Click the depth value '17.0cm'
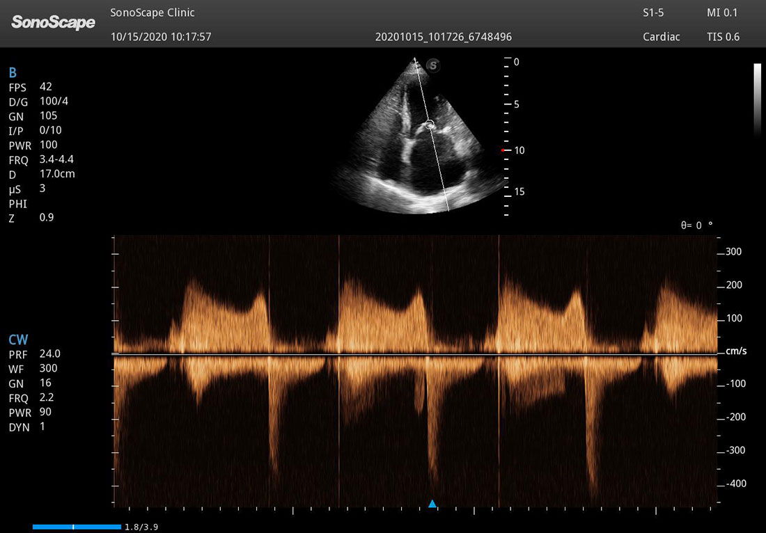Screen dimensions: 766x533 pyautogui.click(x=57, y=174)
